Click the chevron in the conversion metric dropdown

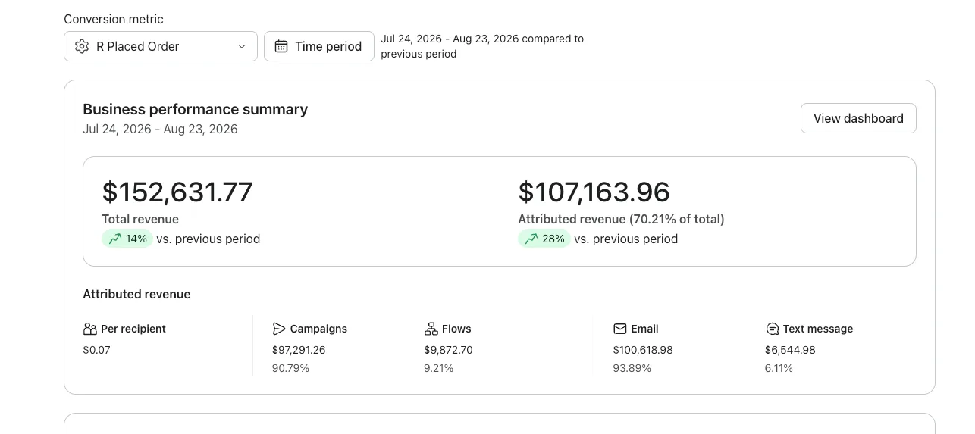[x=242, y=46]
